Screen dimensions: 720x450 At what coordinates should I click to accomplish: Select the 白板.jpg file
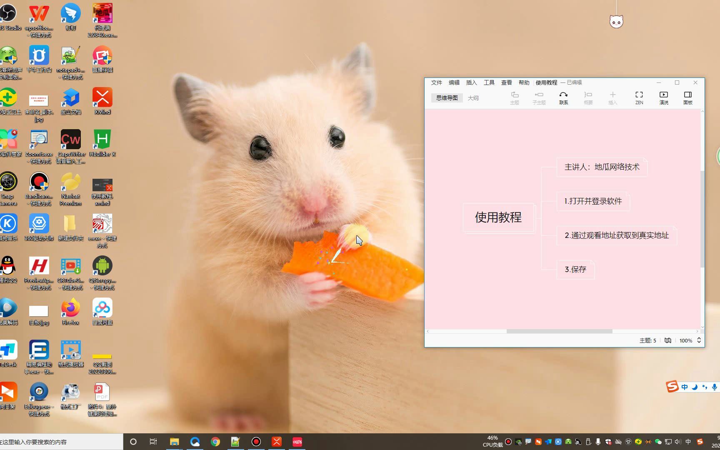click(x=39, y=315)
